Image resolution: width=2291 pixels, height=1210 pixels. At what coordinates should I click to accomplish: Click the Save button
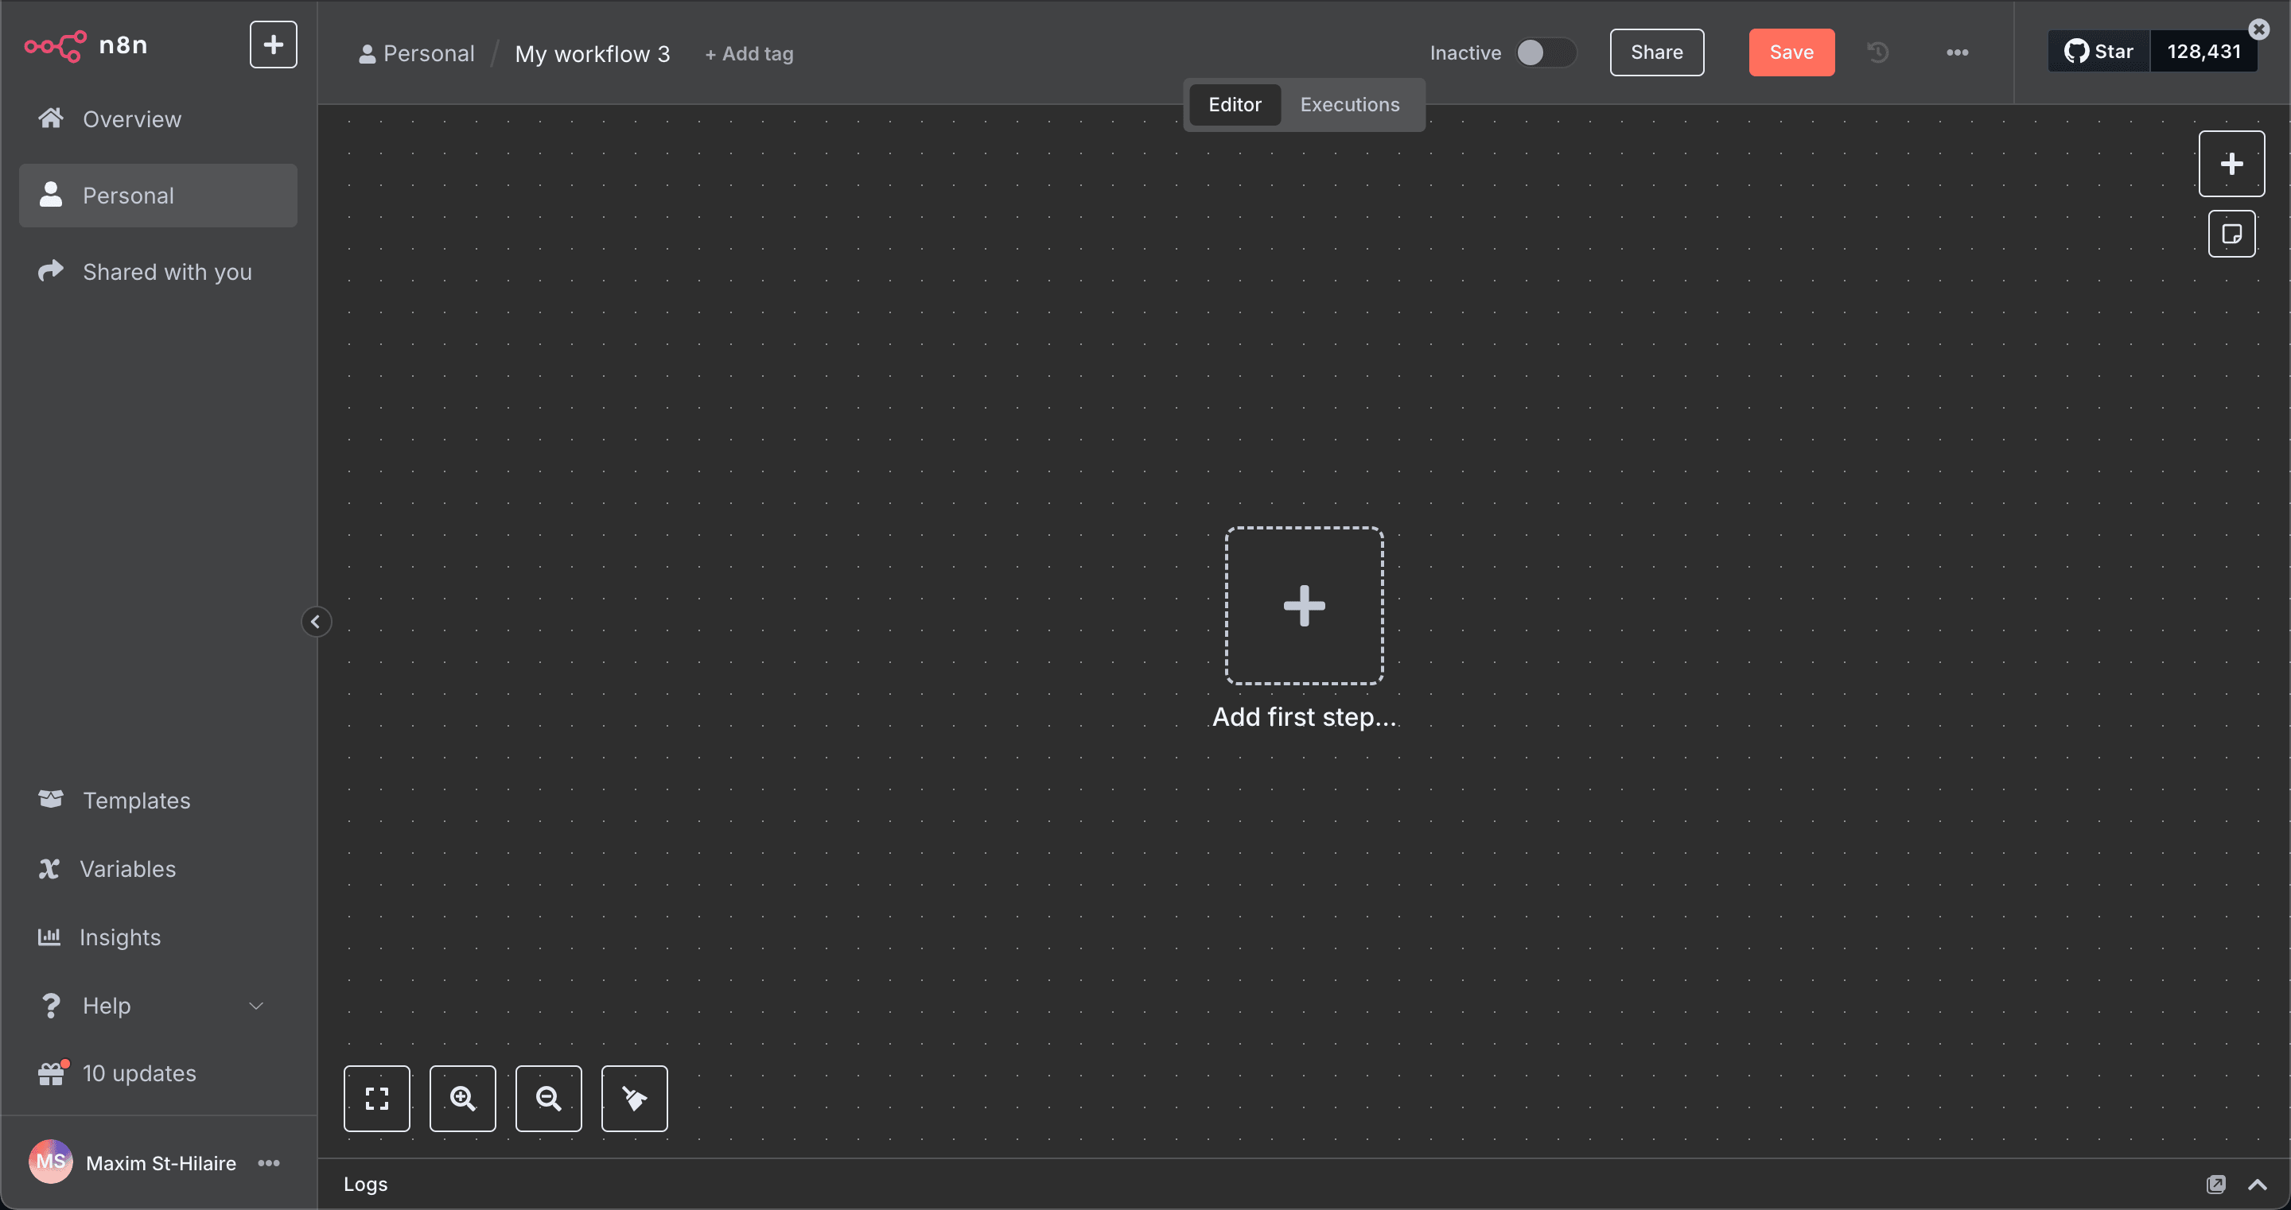tap(1791, 52)
